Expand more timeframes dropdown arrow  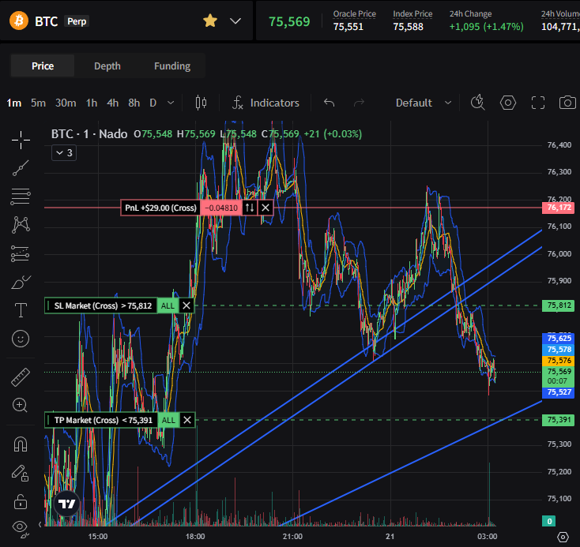[171, 103]
